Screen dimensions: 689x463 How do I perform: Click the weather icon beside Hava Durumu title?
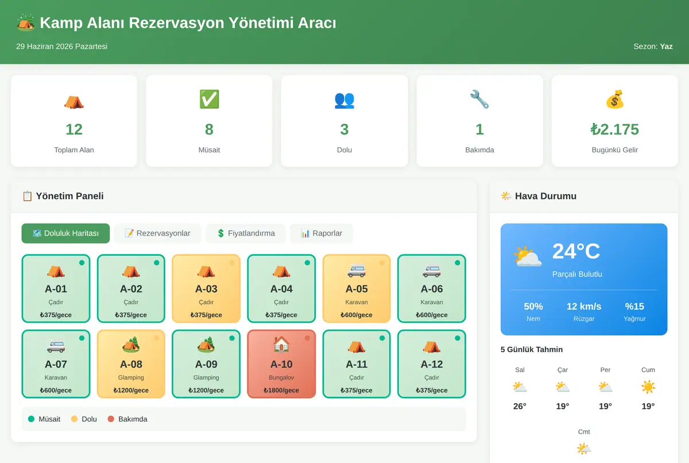pyautogui.click(x=506, y=196)
